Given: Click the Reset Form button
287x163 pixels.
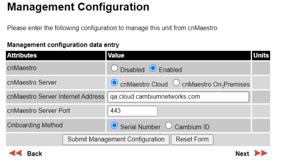Looking at the screenshot, I should pos(192,139).
